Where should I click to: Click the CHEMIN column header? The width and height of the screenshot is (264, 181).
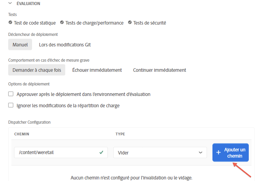pos(21,134)
